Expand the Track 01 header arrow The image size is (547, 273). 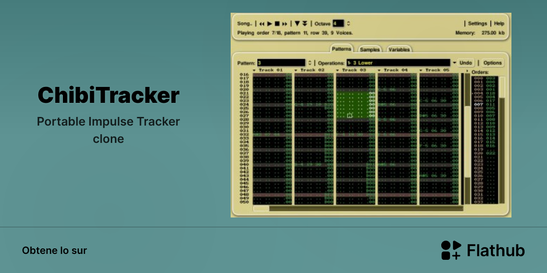pos(255,71)
